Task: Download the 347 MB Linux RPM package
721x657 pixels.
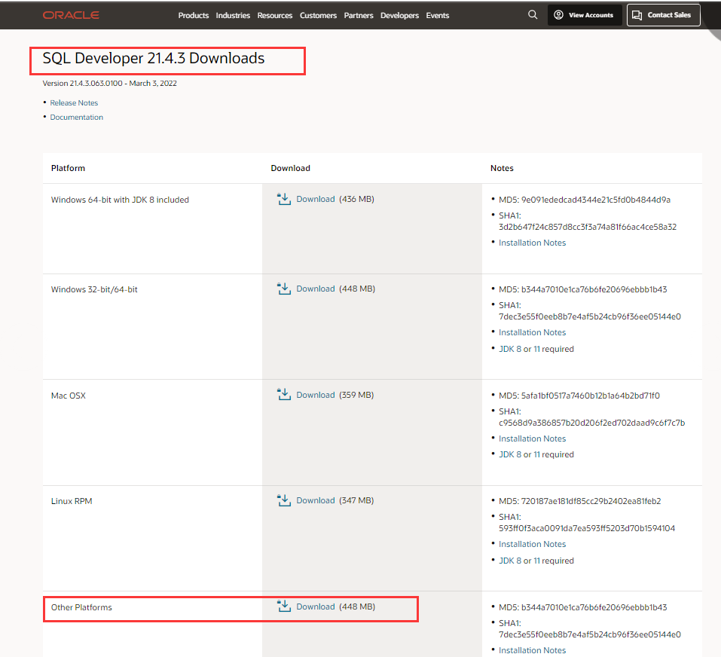Action: 316,500
